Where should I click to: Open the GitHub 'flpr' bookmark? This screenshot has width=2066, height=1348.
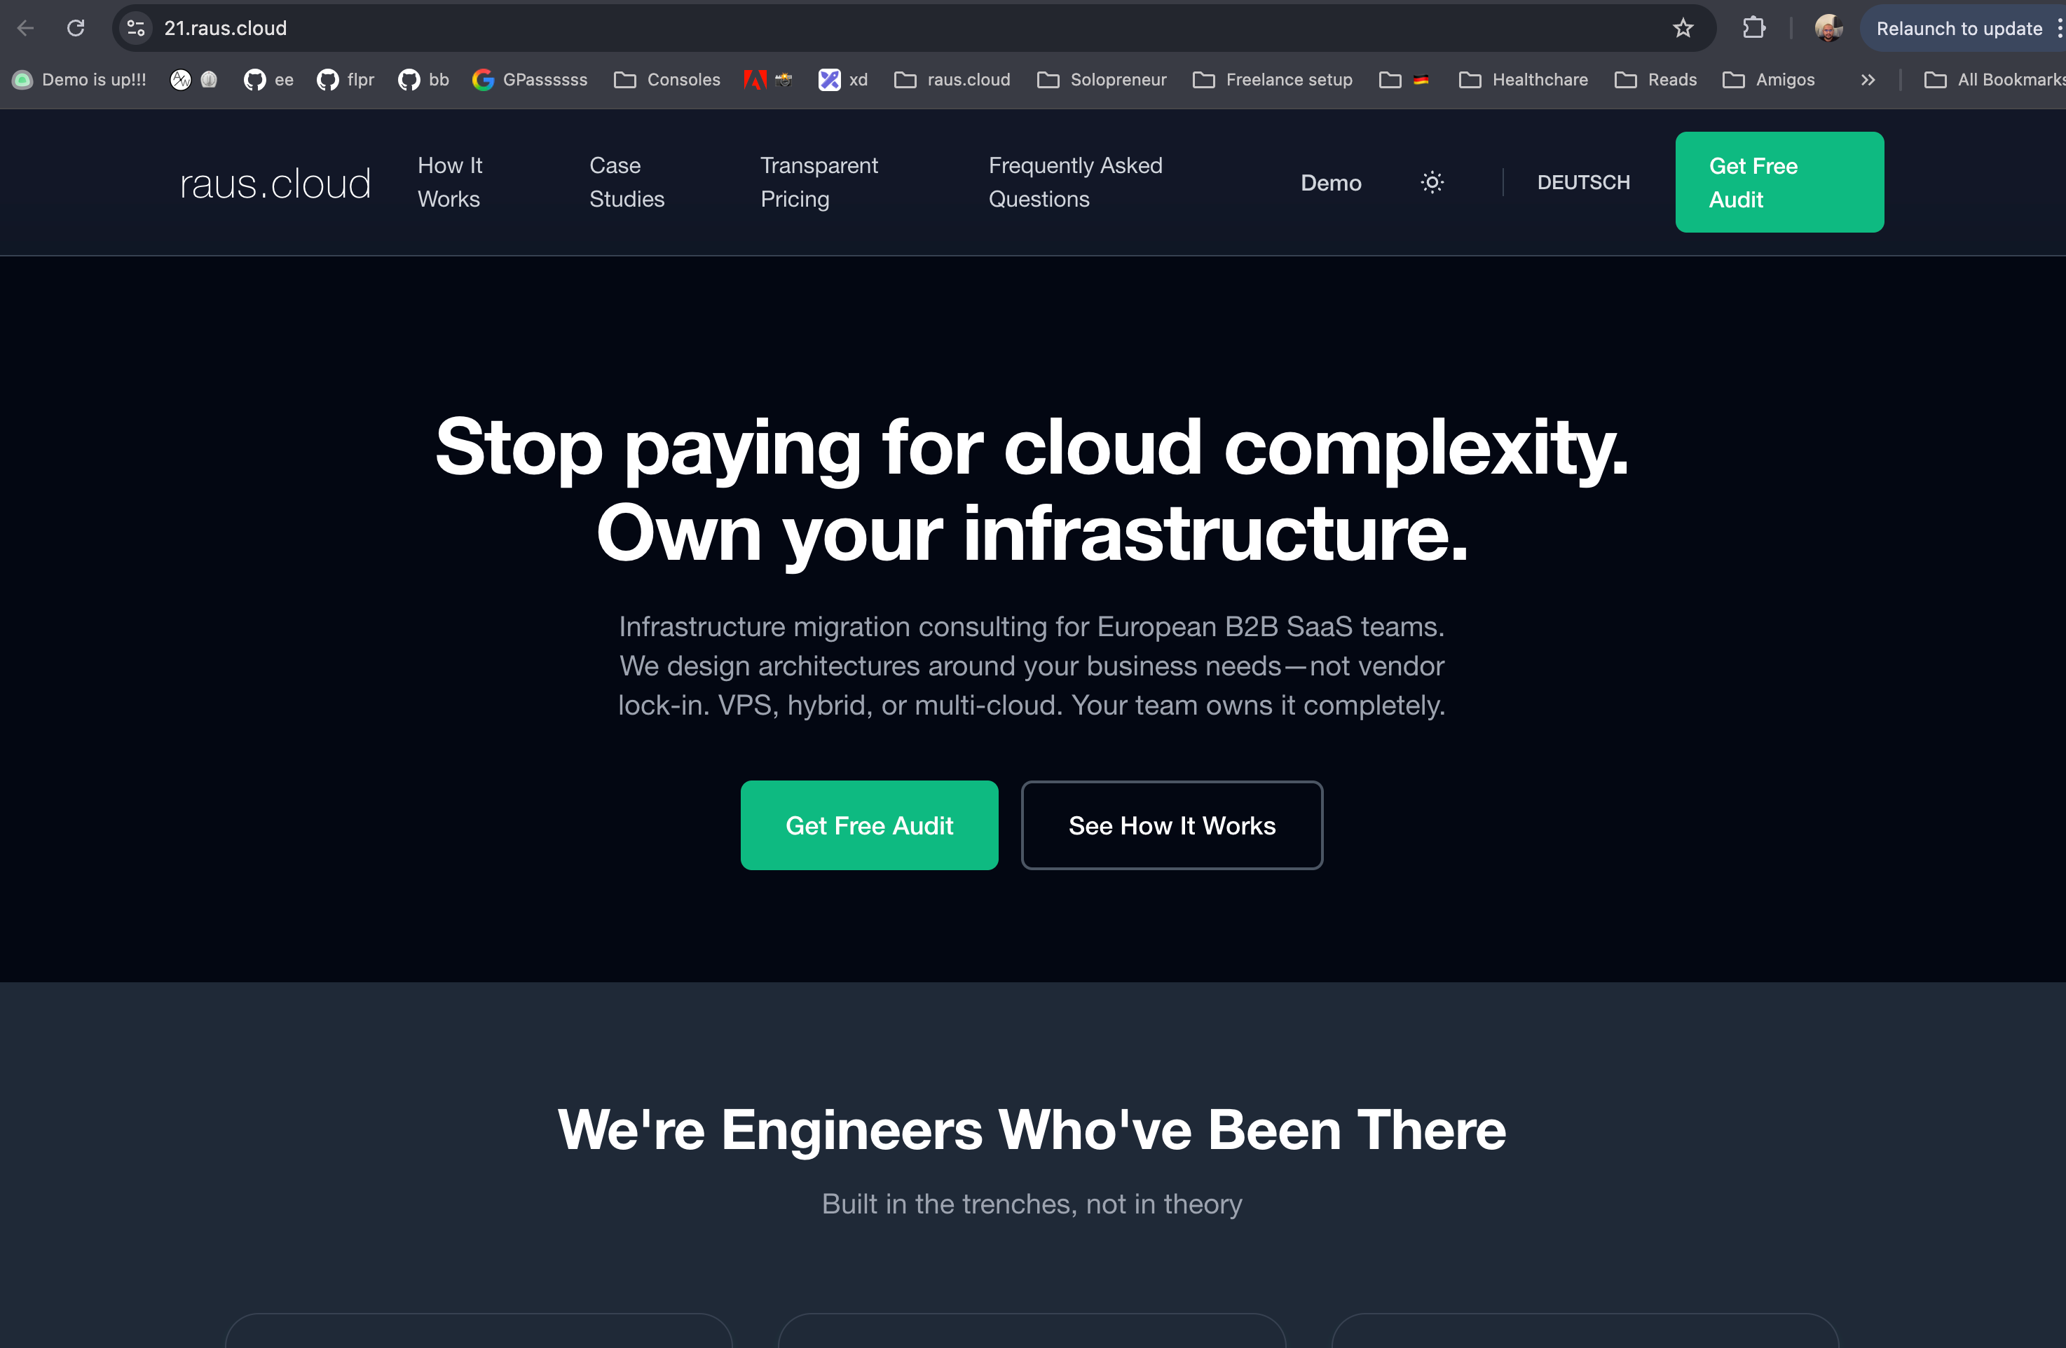346,80
